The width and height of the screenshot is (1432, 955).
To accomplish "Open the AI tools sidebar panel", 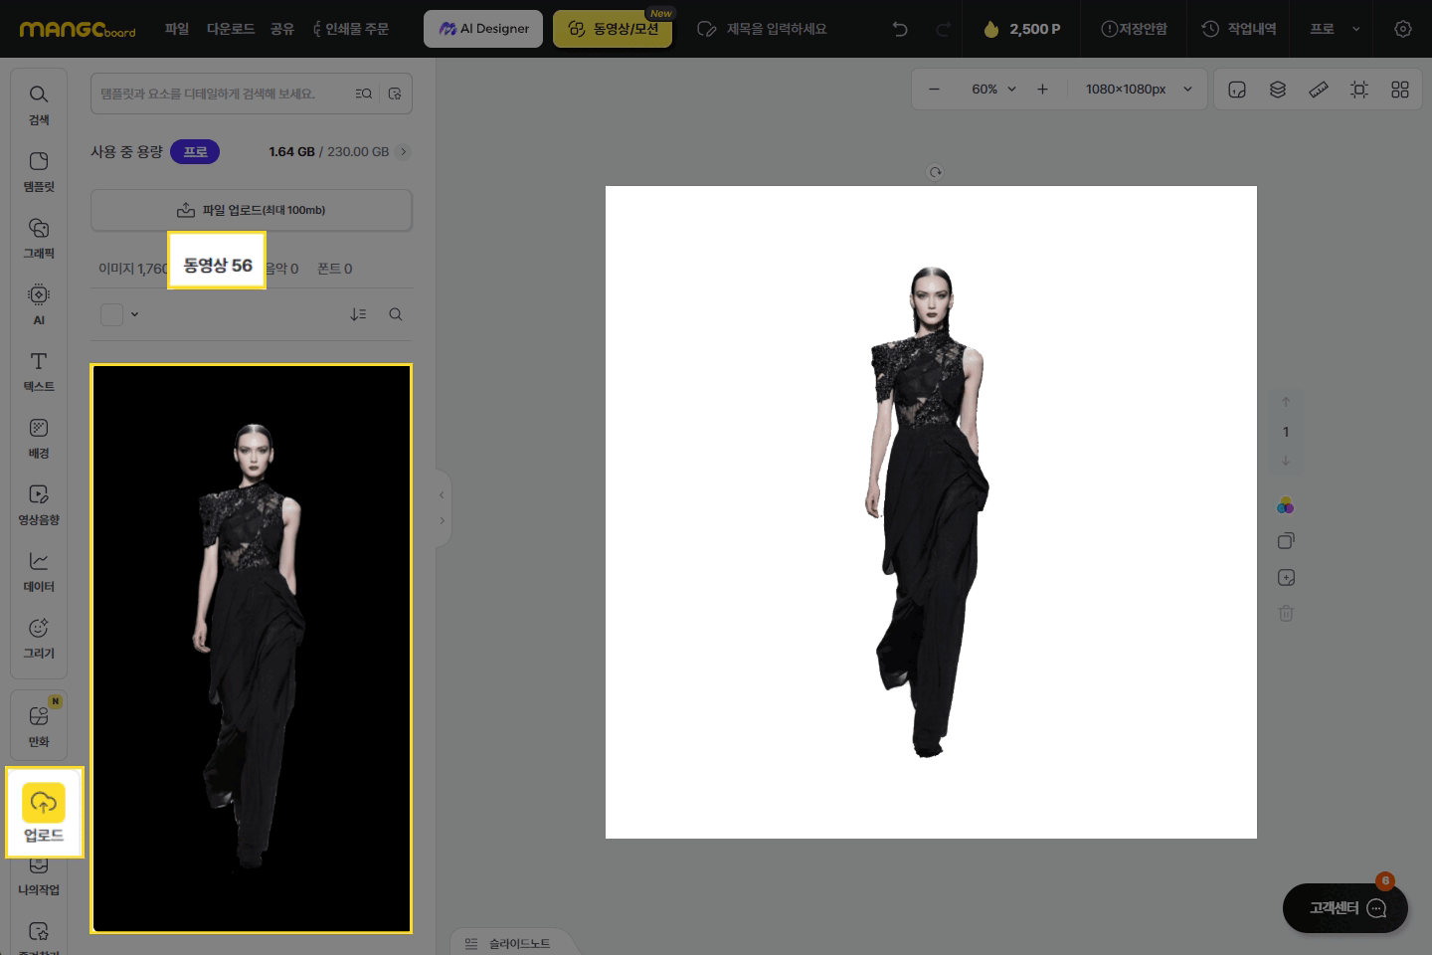I will pos(39,304).
